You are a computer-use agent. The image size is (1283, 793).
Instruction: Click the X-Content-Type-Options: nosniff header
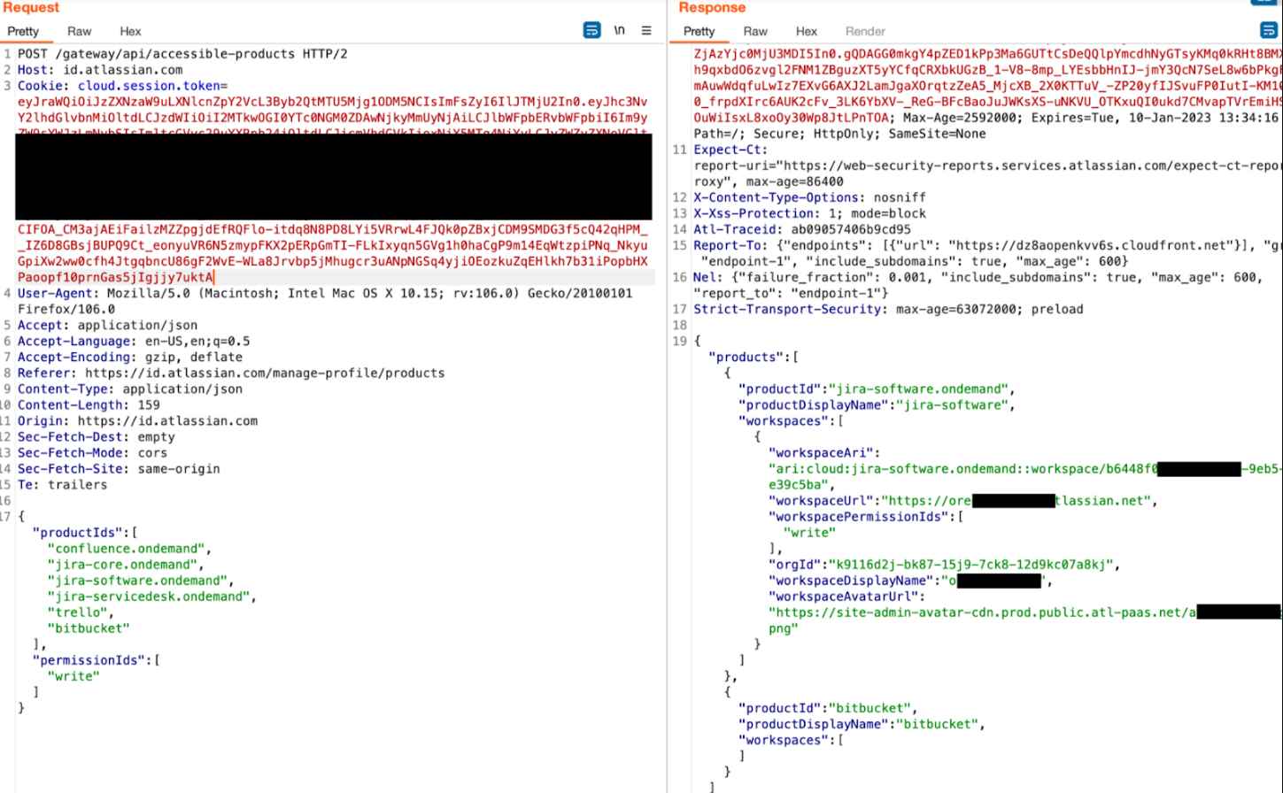809,197
